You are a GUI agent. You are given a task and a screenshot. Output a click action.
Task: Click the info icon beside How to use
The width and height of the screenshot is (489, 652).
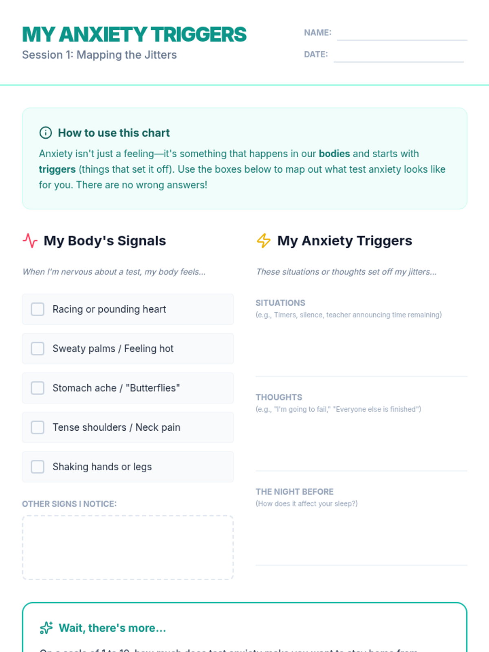45,133
